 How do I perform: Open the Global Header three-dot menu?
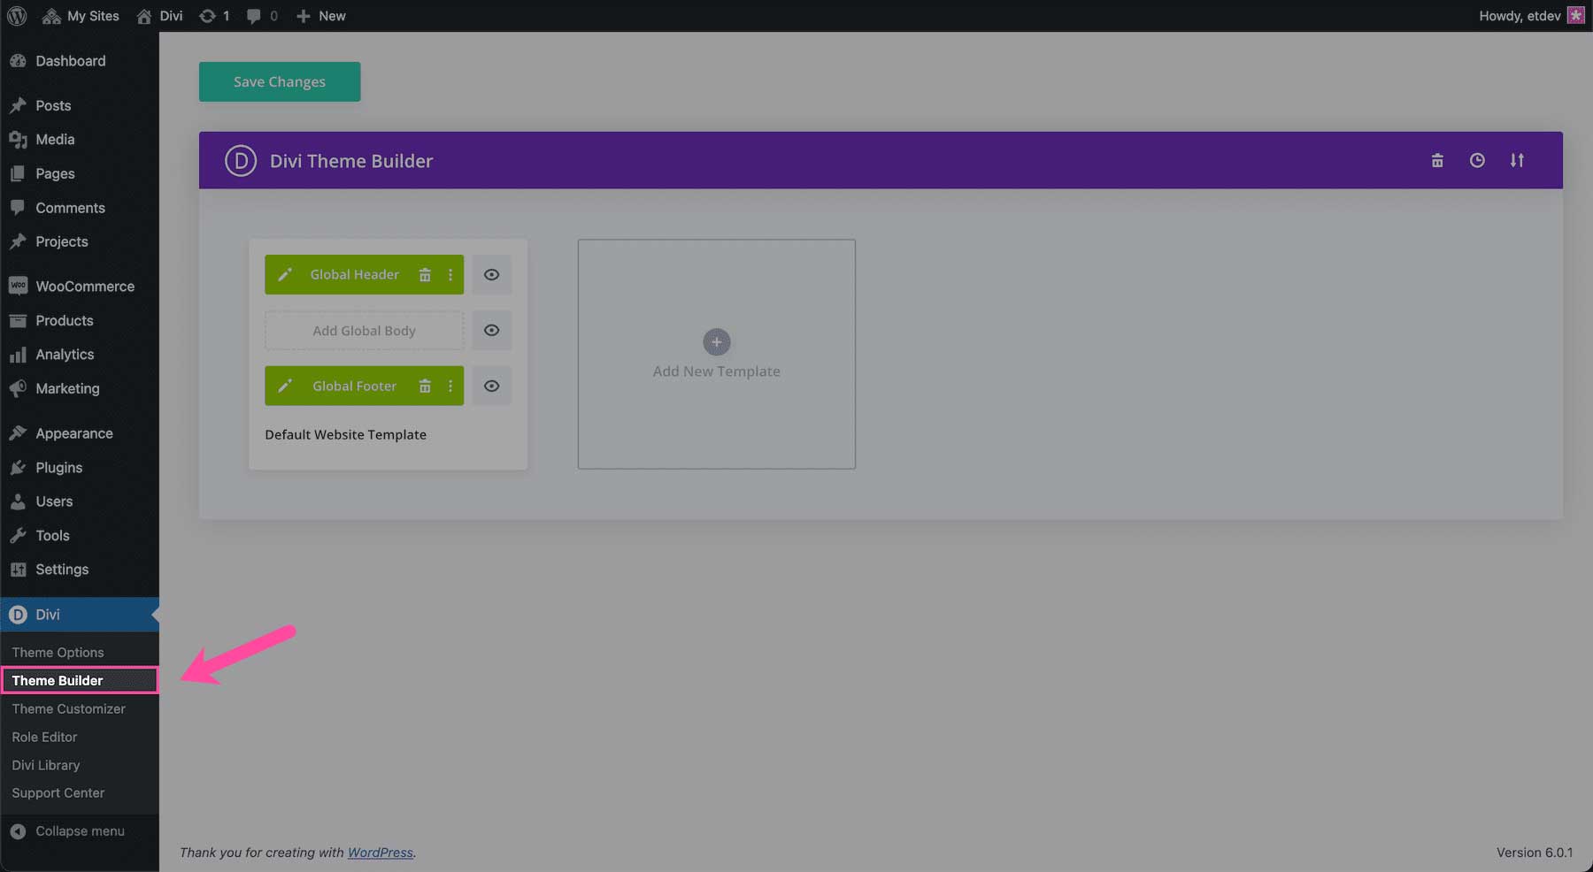pos(450,274)
